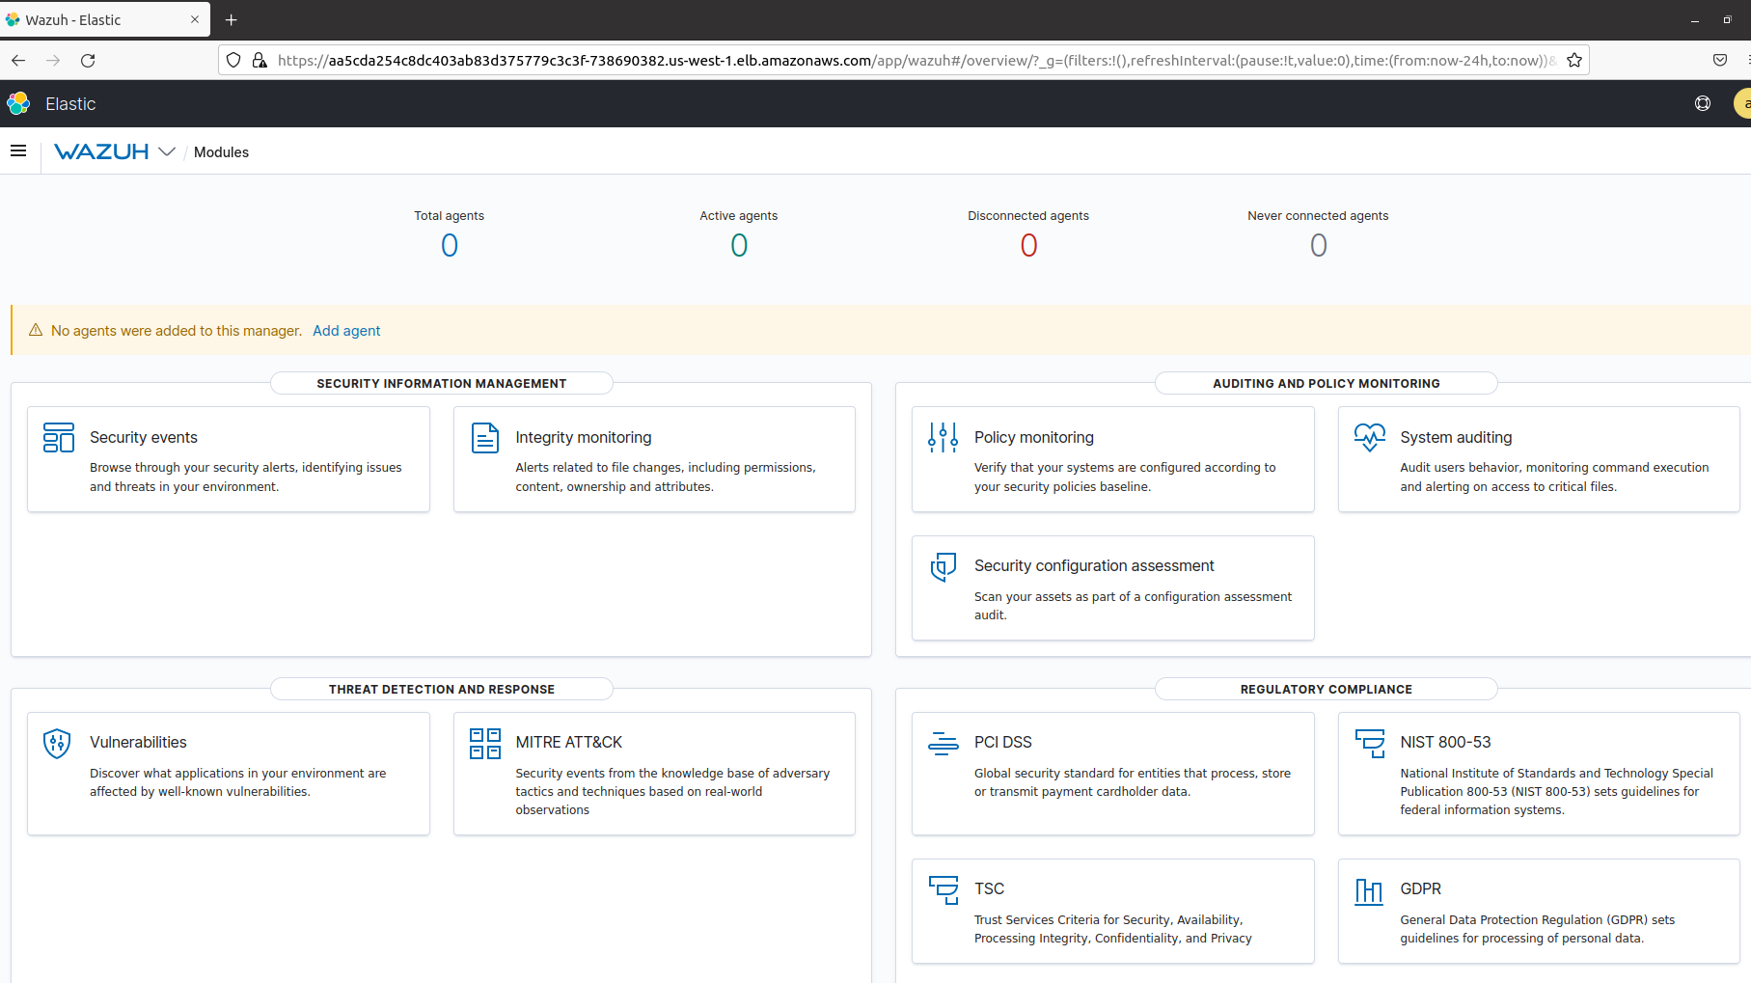
Task: Select the Modules breadcrumb
Action: click(221, 152)
